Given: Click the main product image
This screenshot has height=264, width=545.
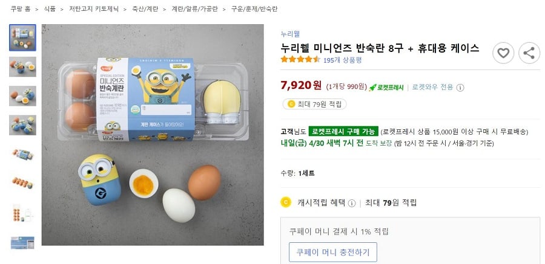Looking at the screenshot, I should pyautogui.click(x=153, y=135).
